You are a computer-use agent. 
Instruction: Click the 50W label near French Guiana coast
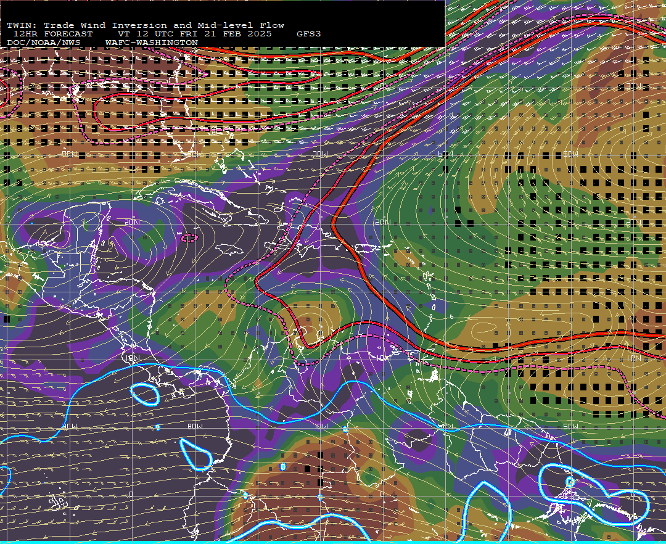click(x=570, y=426)
